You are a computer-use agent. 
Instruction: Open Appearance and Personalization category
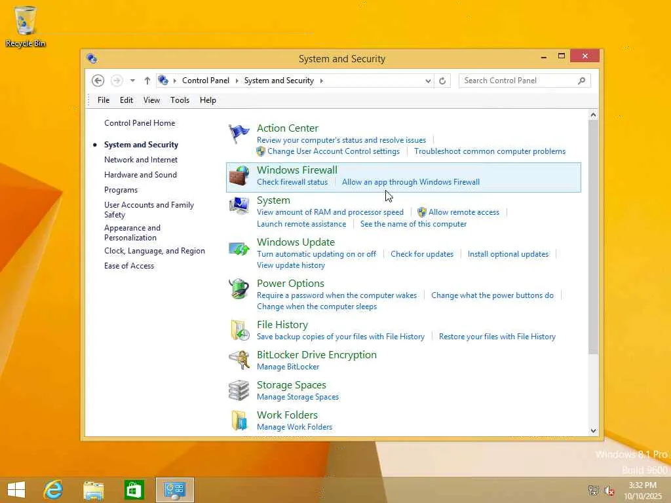click(x=132, y=233)
